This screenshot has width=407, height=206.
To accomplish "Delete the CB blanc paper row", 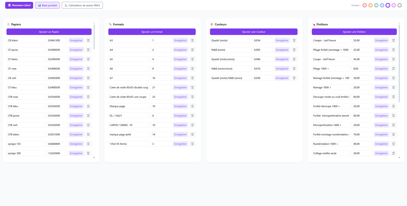I will pyautogui.click(x=88, y=40).
